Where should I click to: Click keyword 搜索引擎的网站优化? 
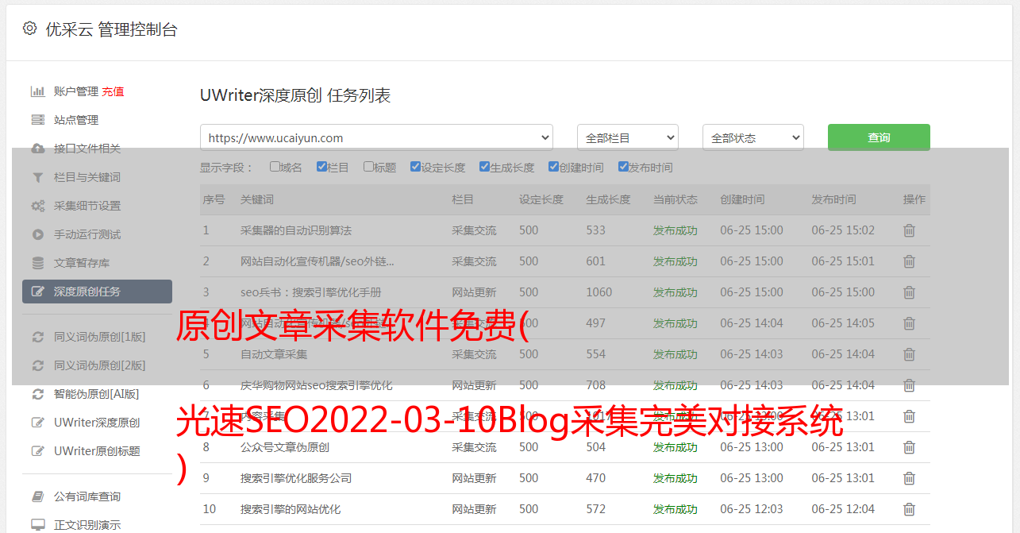(291, 509)
